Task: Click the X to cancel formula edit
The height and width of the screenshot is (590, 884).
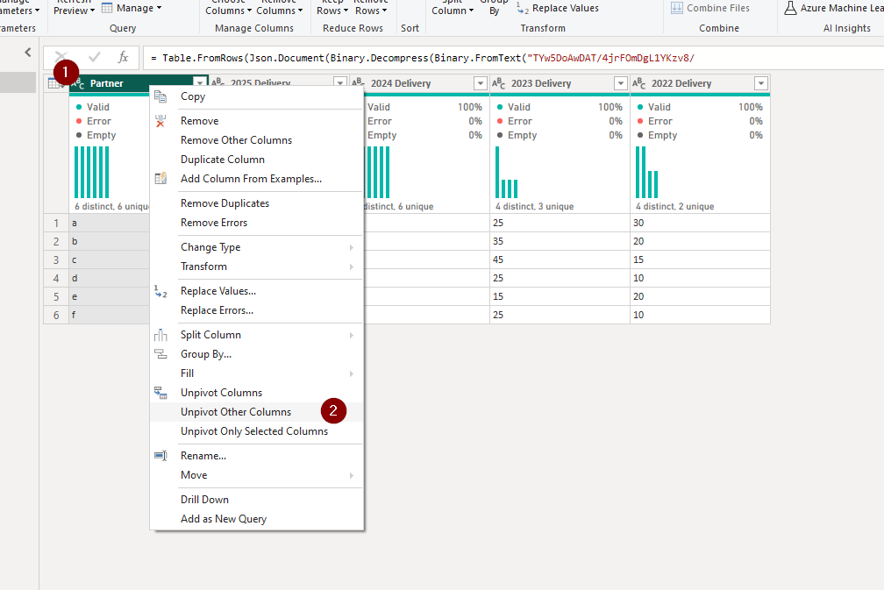Action: pyautogui.click(x=61, y=58)
